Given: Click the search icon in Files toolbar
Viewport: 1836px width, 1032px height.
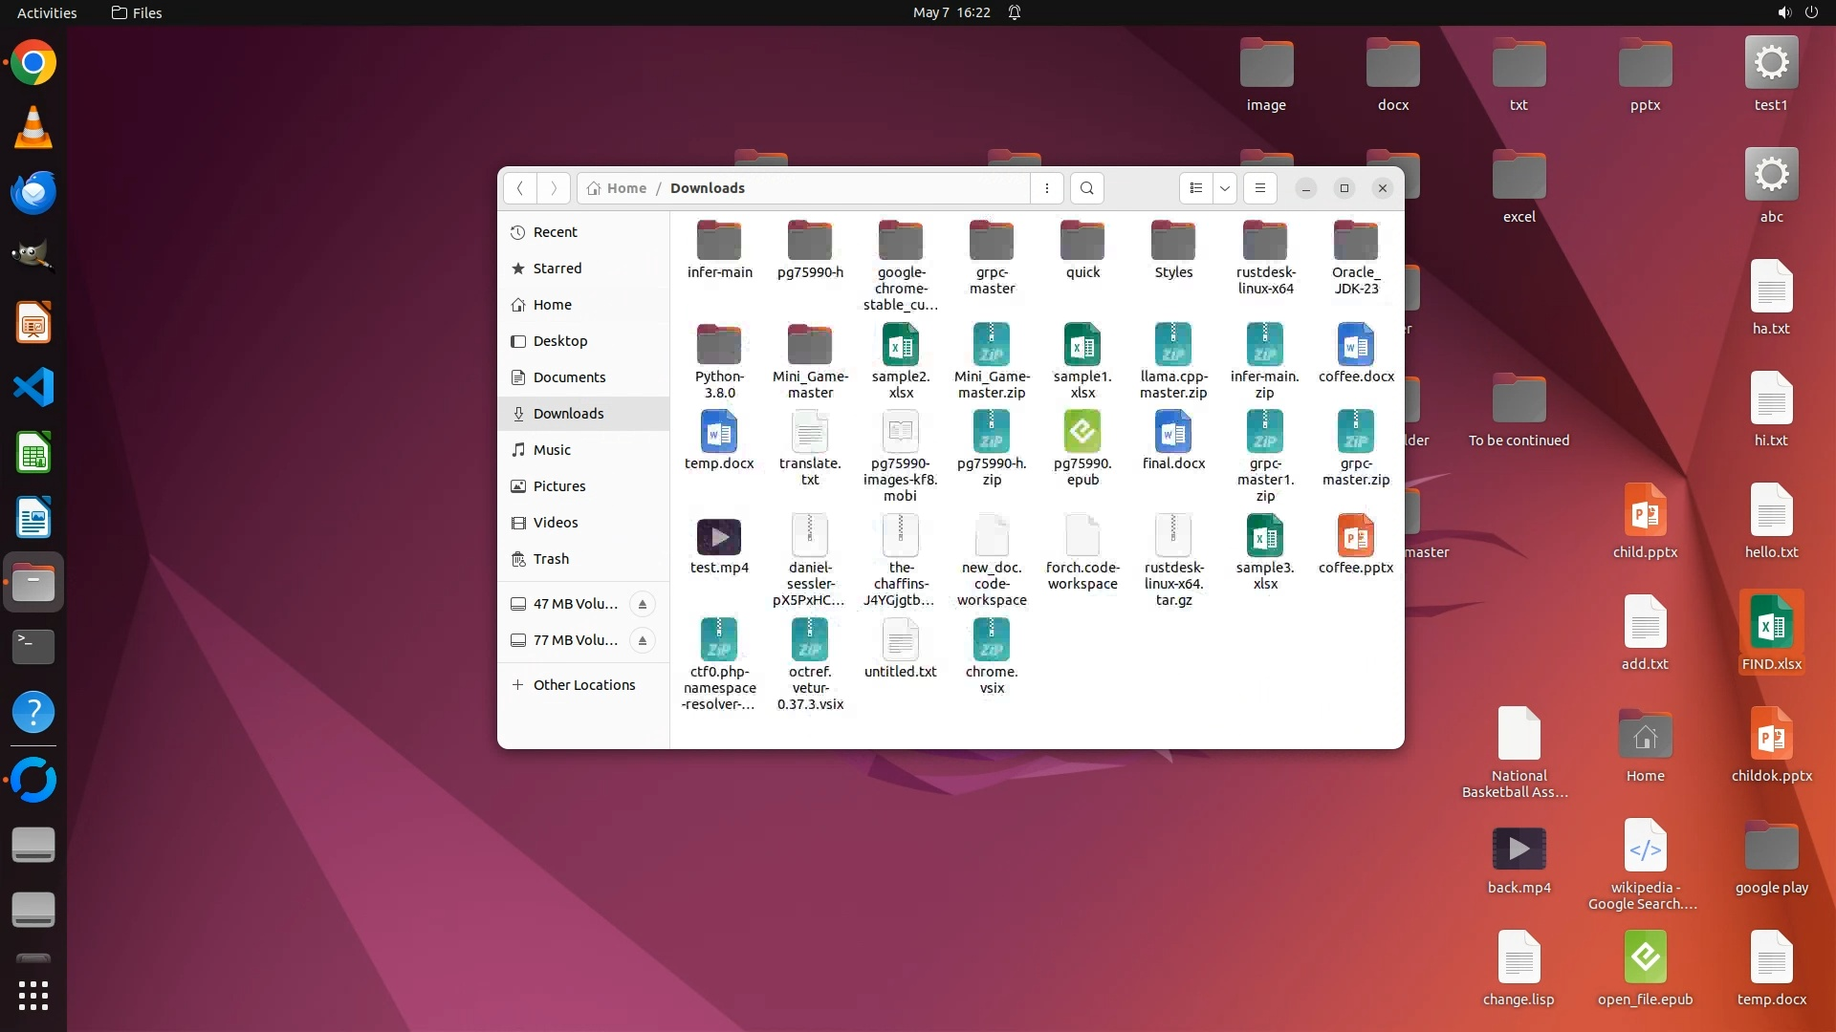Looking at the screenshot, I should pos(1086,188).
